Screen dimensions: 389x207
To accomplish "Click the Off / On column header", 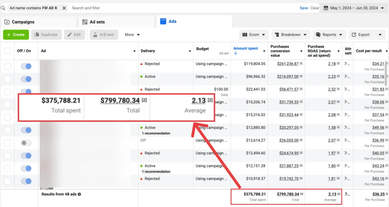I will [24, 51].
